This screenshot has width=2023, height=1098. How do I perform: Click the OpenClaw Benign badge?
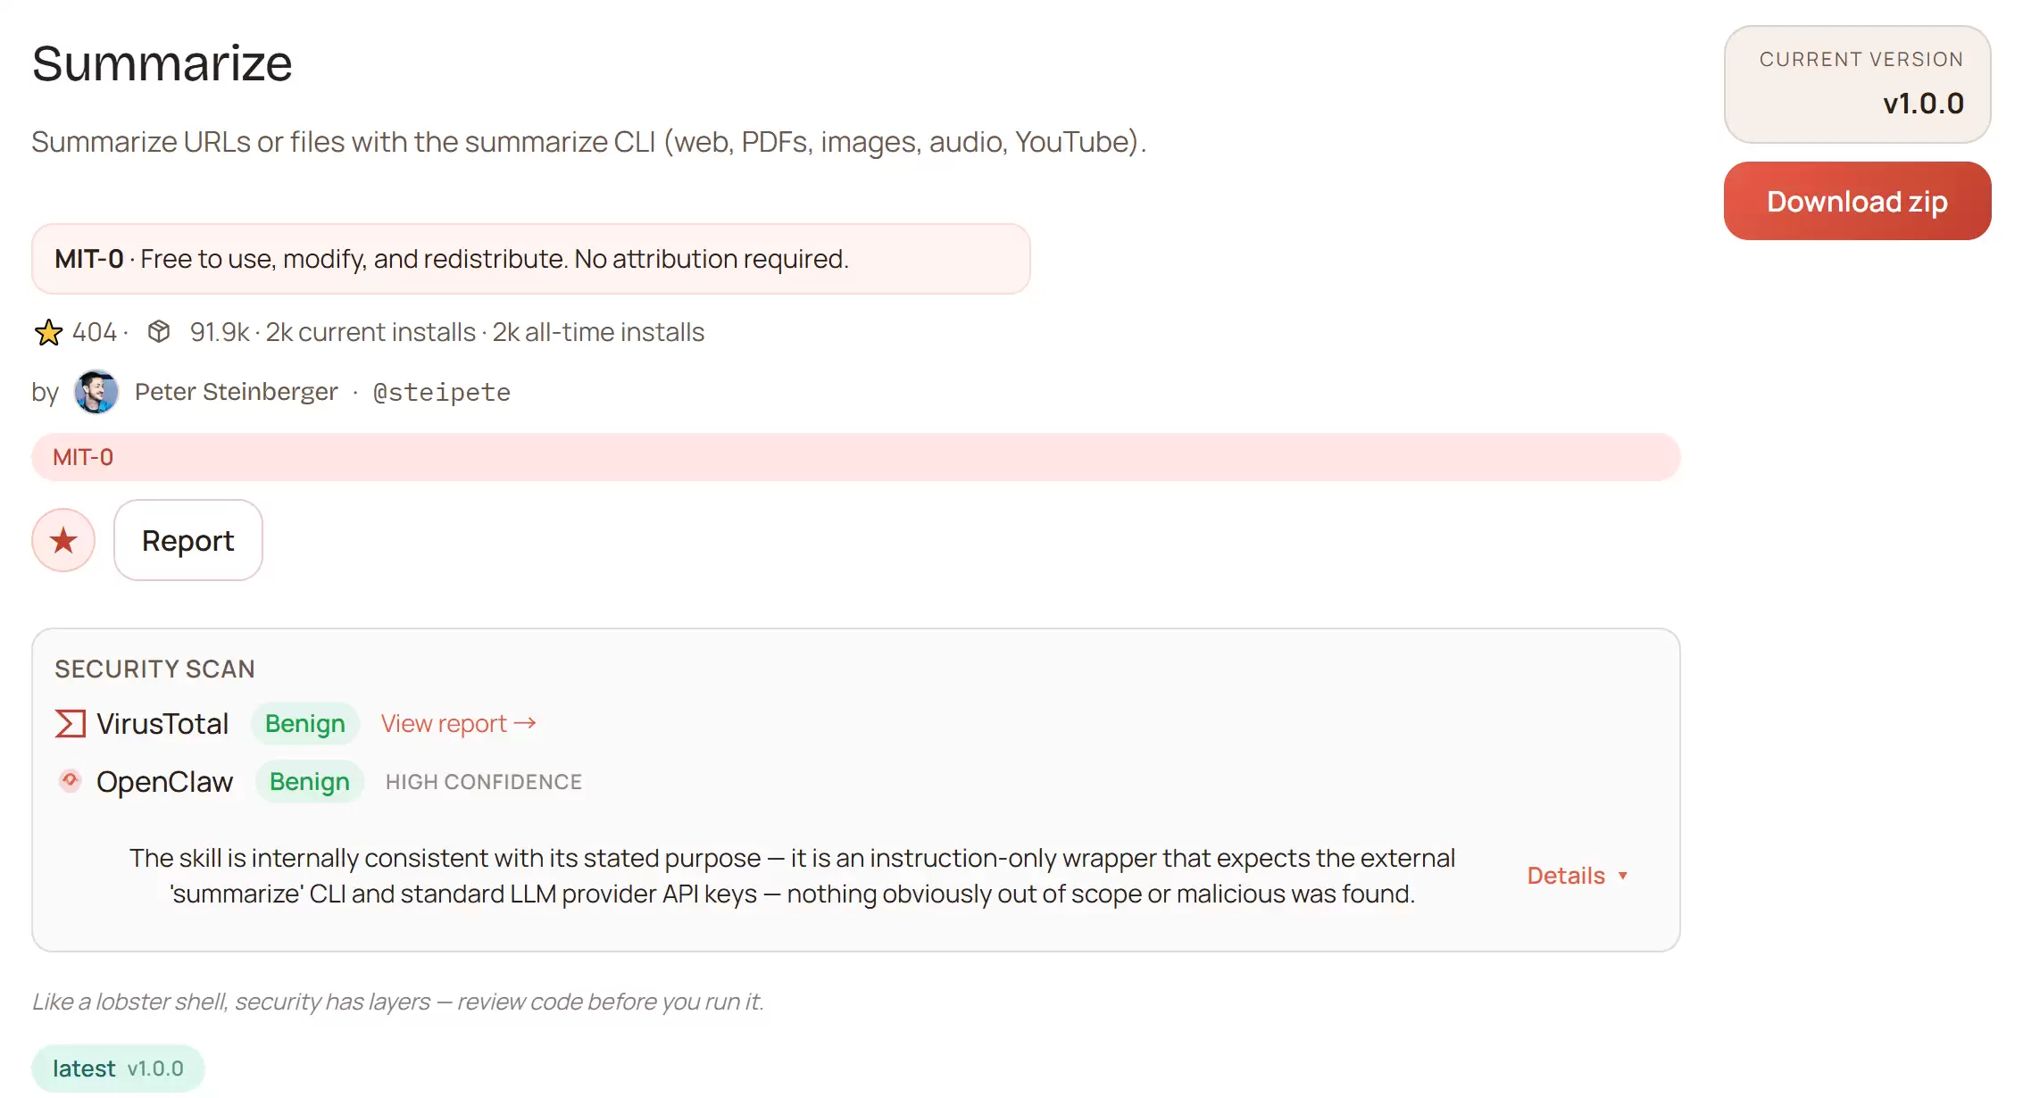point(310,781)
